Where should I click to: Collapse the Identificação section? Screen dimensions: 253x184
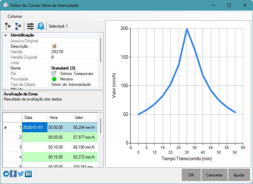[x=6, y=35]
